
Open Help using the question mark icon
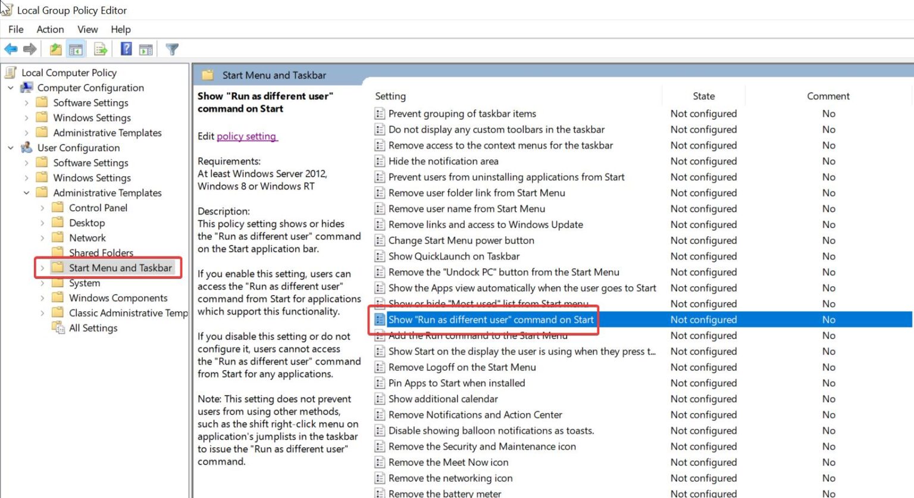(x=126, y=49)
